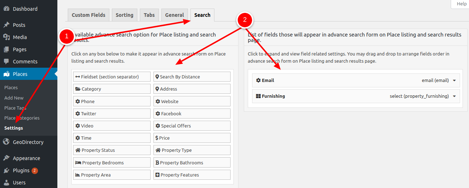
Task: Expand the Furnishing field dropdown arrow
Action: tap(454, 96)
